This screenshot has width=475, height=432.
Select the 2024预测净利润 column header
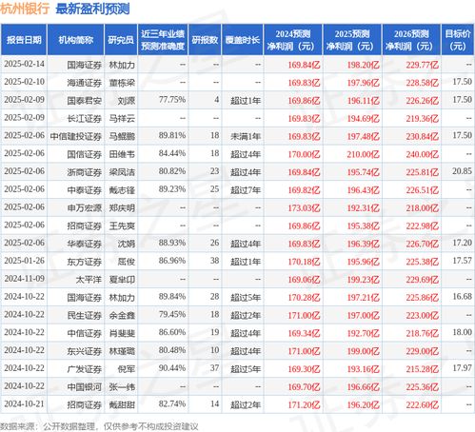293,40
